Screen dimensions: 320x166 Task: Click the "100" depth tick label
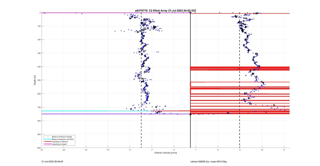[39, 26]
